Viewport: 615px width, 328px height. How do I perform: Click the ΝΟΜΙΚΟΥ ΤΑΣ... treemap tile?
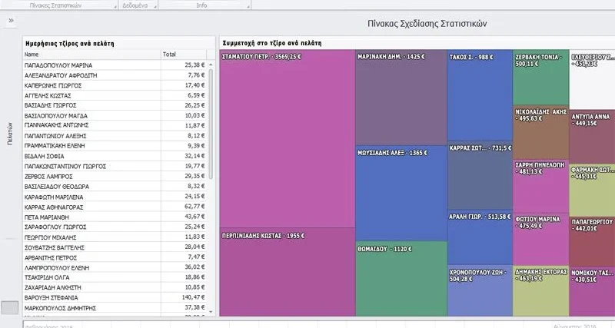(x=592, y=291)
